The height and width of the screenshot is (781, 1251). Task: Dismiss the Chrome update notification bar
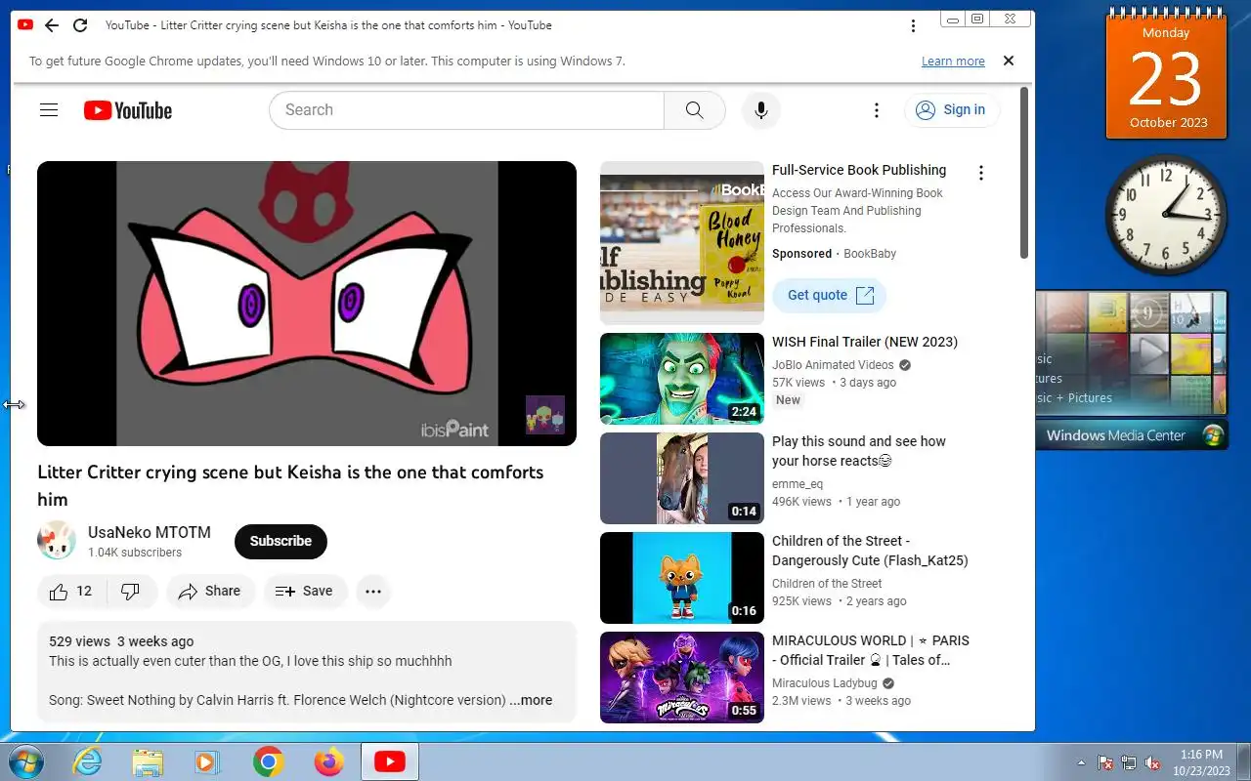(x=1009, y=61)
